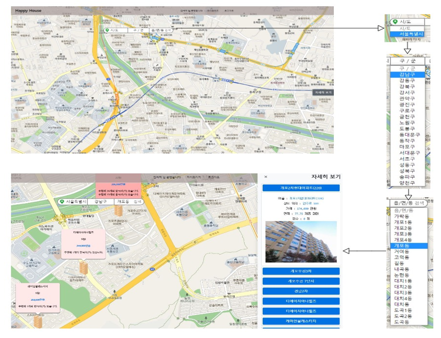Choose 대치1동 from the 읍/면/동 list
441x338 pixels.
click(x=408, y=281)
